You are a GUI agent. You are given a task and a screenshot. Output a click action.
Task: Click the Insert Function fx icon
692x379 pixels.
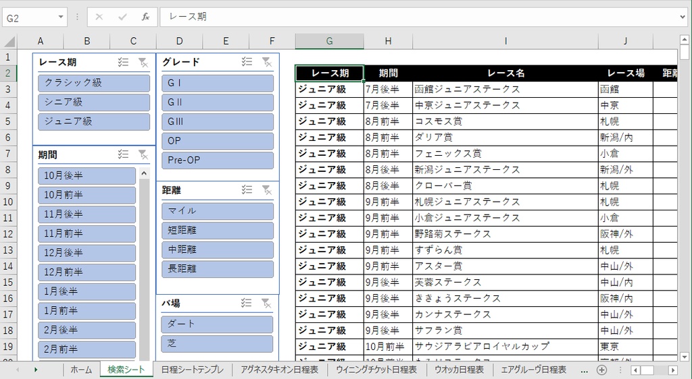click(x=145, y=17)
